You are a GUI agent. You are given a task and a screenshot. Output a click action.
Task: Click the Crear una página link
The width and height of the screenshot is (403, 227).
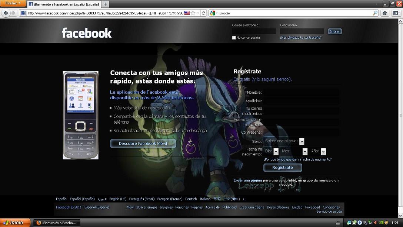(x=247, y=180)
